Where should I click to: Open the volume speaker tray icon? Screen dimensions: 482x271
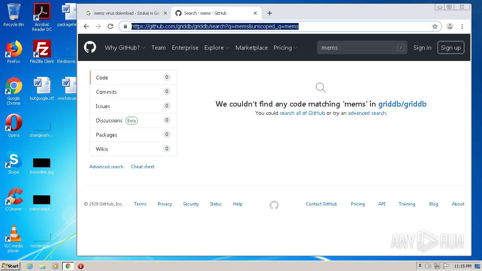[x=428, y=266]
